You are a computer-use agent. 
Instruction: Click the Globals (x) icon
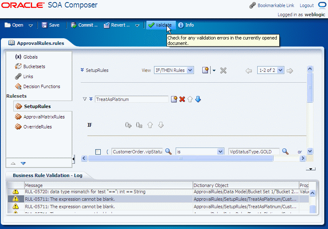tap(18, 57)
